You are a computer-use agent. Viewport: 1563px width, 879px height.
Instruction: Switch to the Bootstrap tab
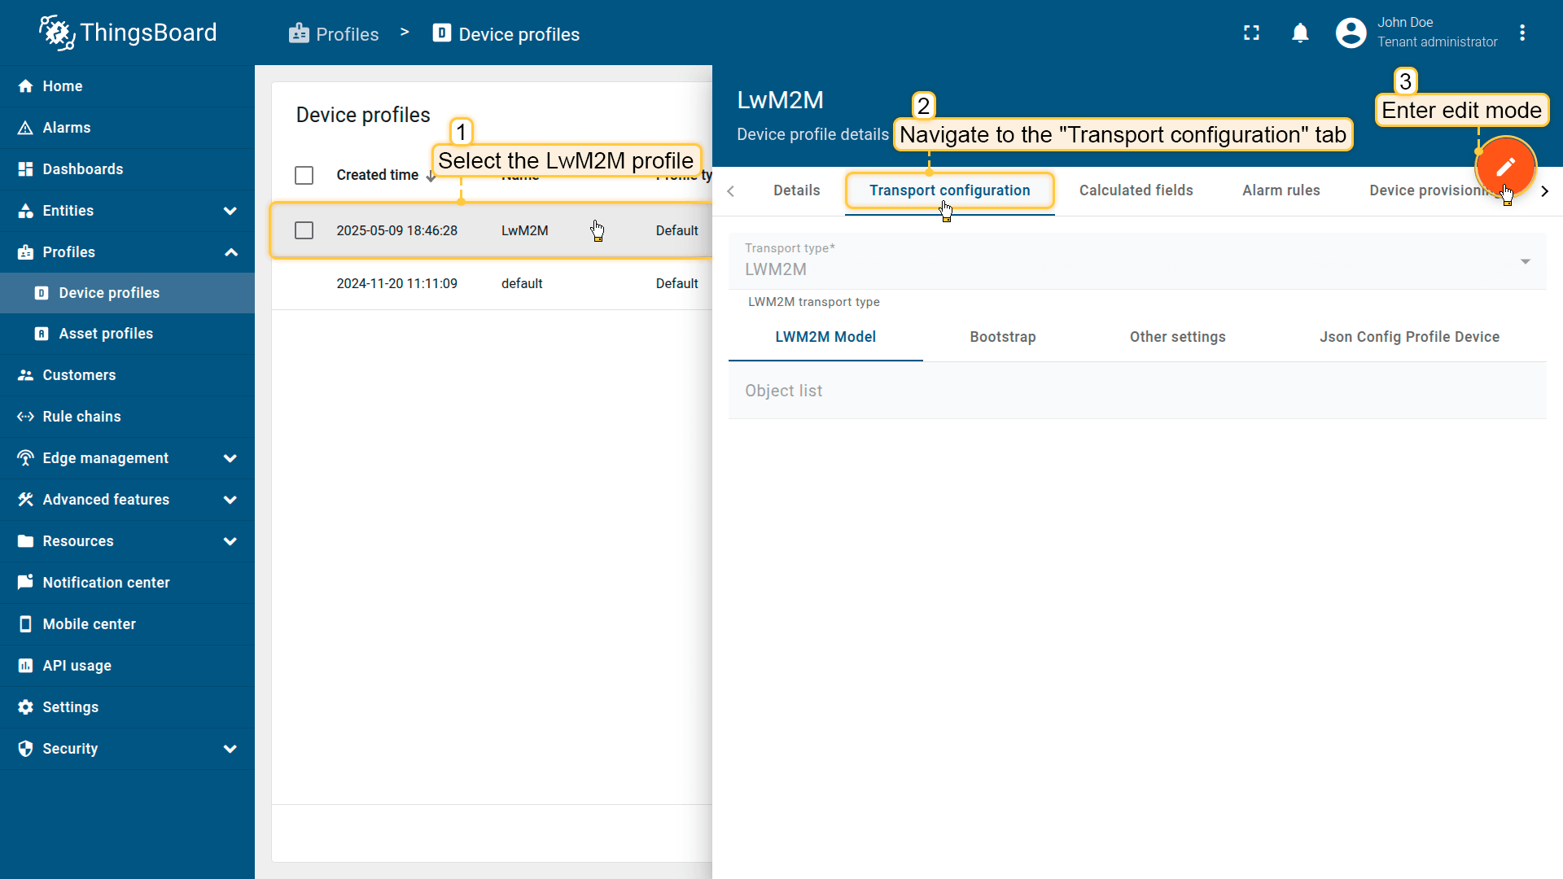(1002, 337)
